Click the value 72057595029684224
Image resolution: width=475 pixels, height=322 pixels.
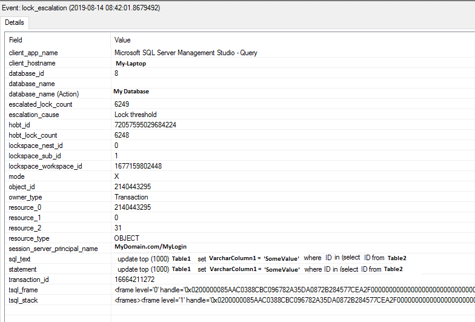145,125
